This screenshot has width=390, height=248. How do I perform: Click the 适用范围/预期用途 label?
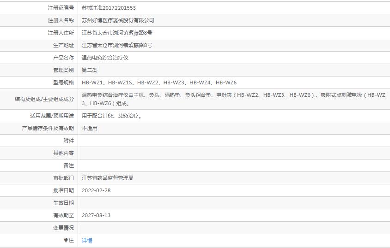coord(52,116)
